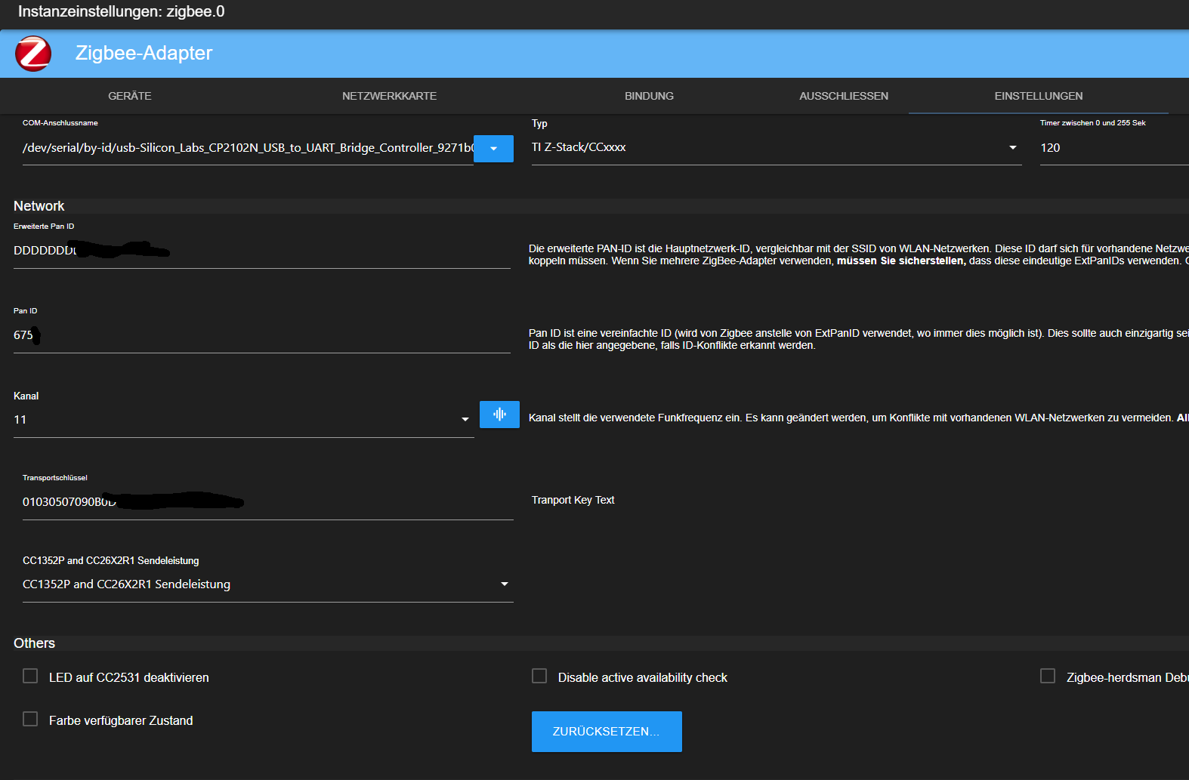Image resolution: width=1189 pixels, height=780 pixels.
Task: Open the Kanal 11 channel dropdown
Action: tap(244, 420)
